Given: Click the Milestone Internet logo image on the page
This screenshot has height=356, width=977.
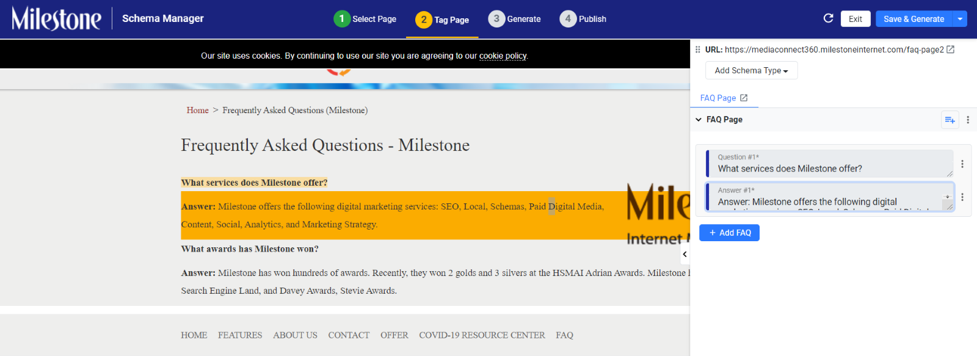Looking at the screenshot, I should [658, 215].
